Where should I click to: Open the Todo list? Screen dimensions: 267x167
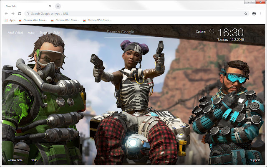(x=34, y=160)
